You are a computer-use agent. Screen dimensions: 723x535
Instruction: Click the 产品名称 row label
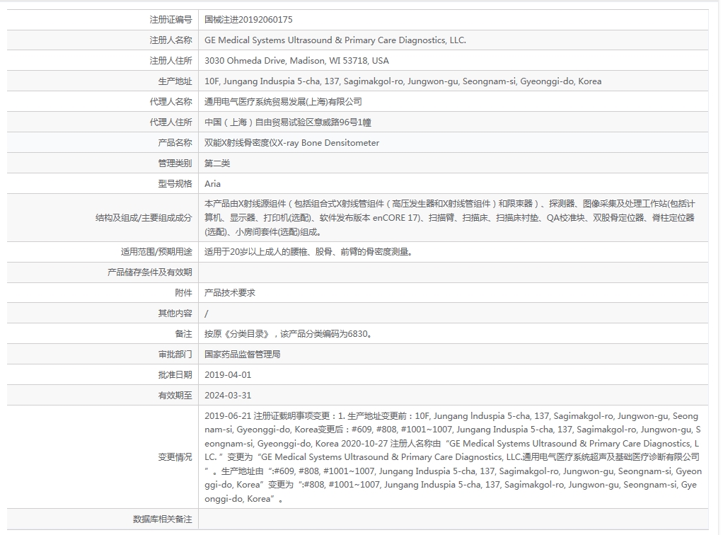[x=175, y=142]
